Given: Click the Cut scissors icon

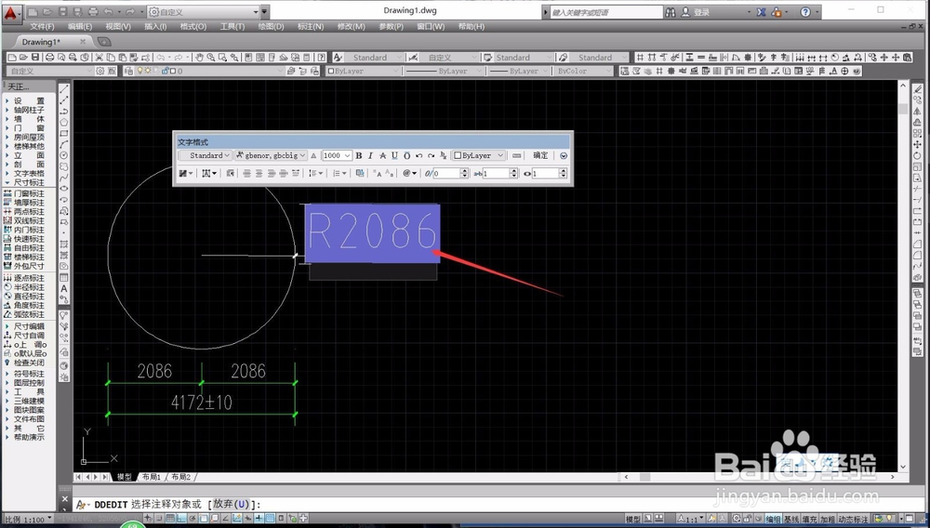Looking at the screenshot, I should (100, 58).
